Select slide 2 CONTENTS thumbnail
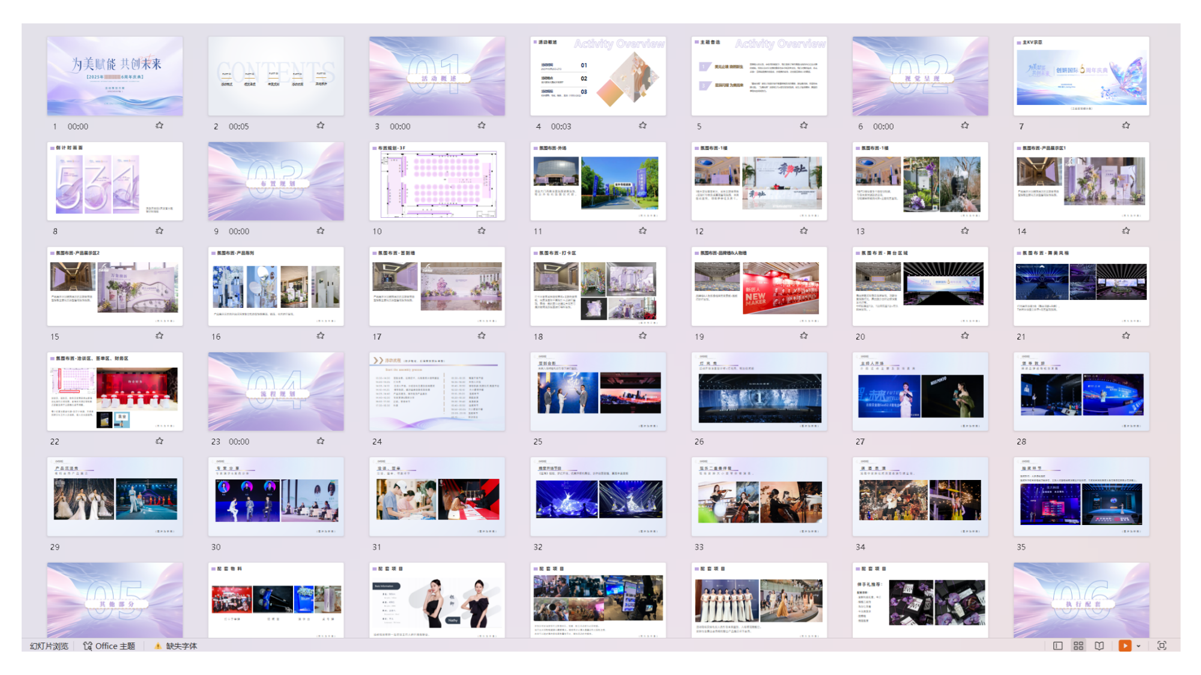Viewport: 1201px width, 675px height. click(276, 76)
